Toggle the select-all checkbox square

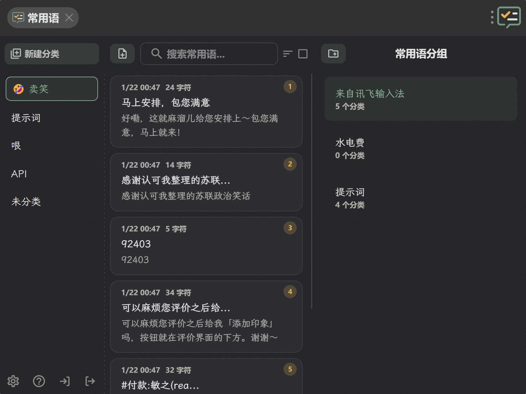click(x=303, y=54)
